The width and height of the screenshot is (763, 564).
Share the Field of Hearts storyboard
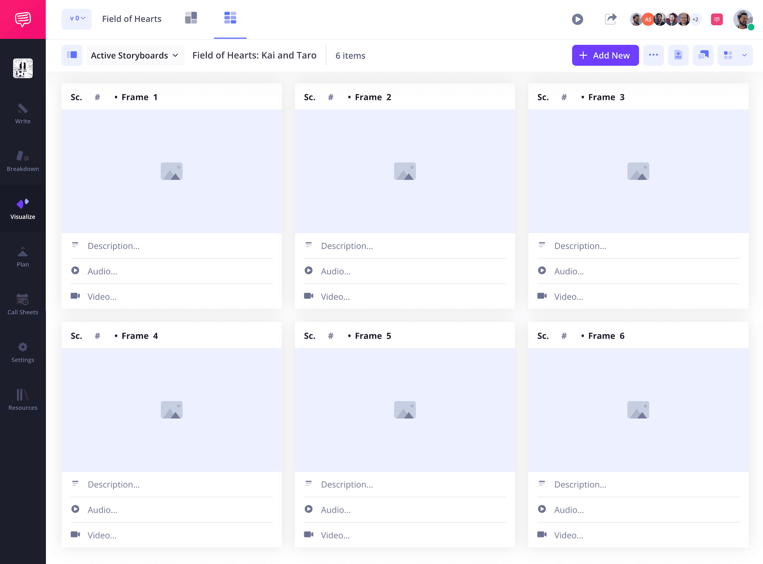[x=610, y=19]
